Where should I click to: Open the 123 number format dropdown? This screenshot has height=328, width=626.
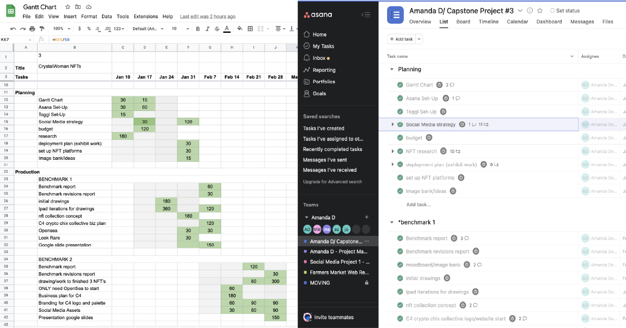[x=119, y=29]
